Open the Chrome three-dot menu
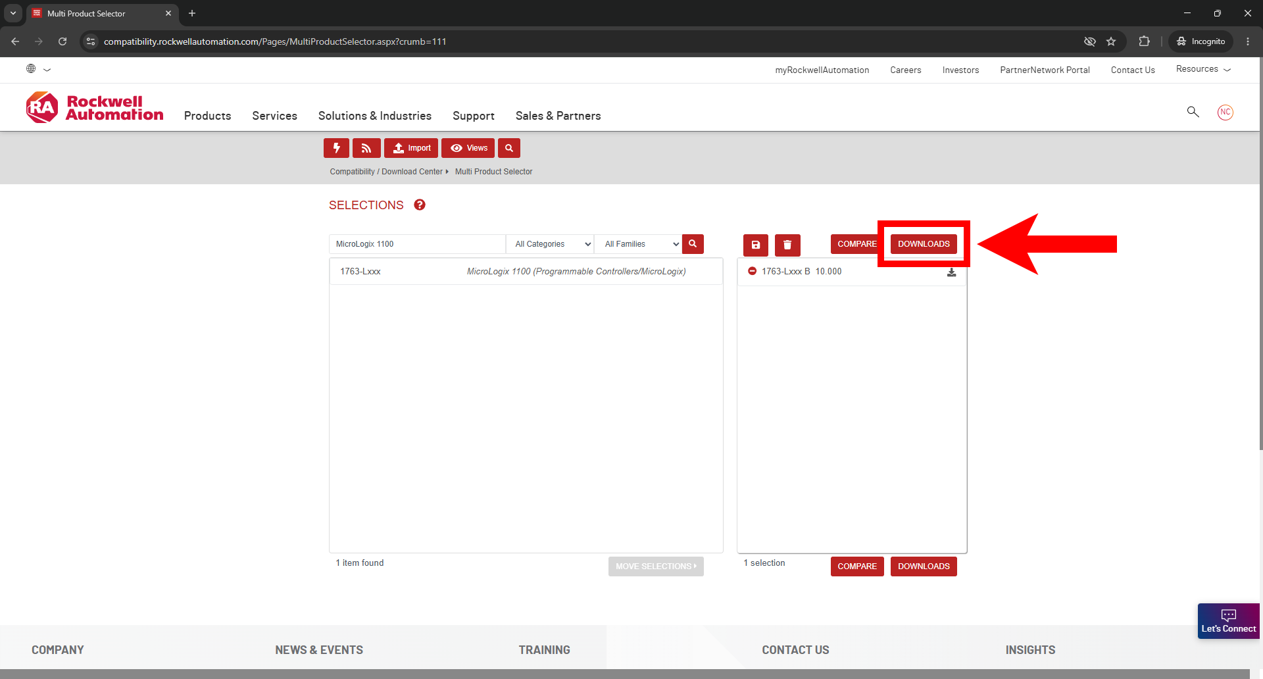Viewport: 1263px width, 679px height. 1248,41
